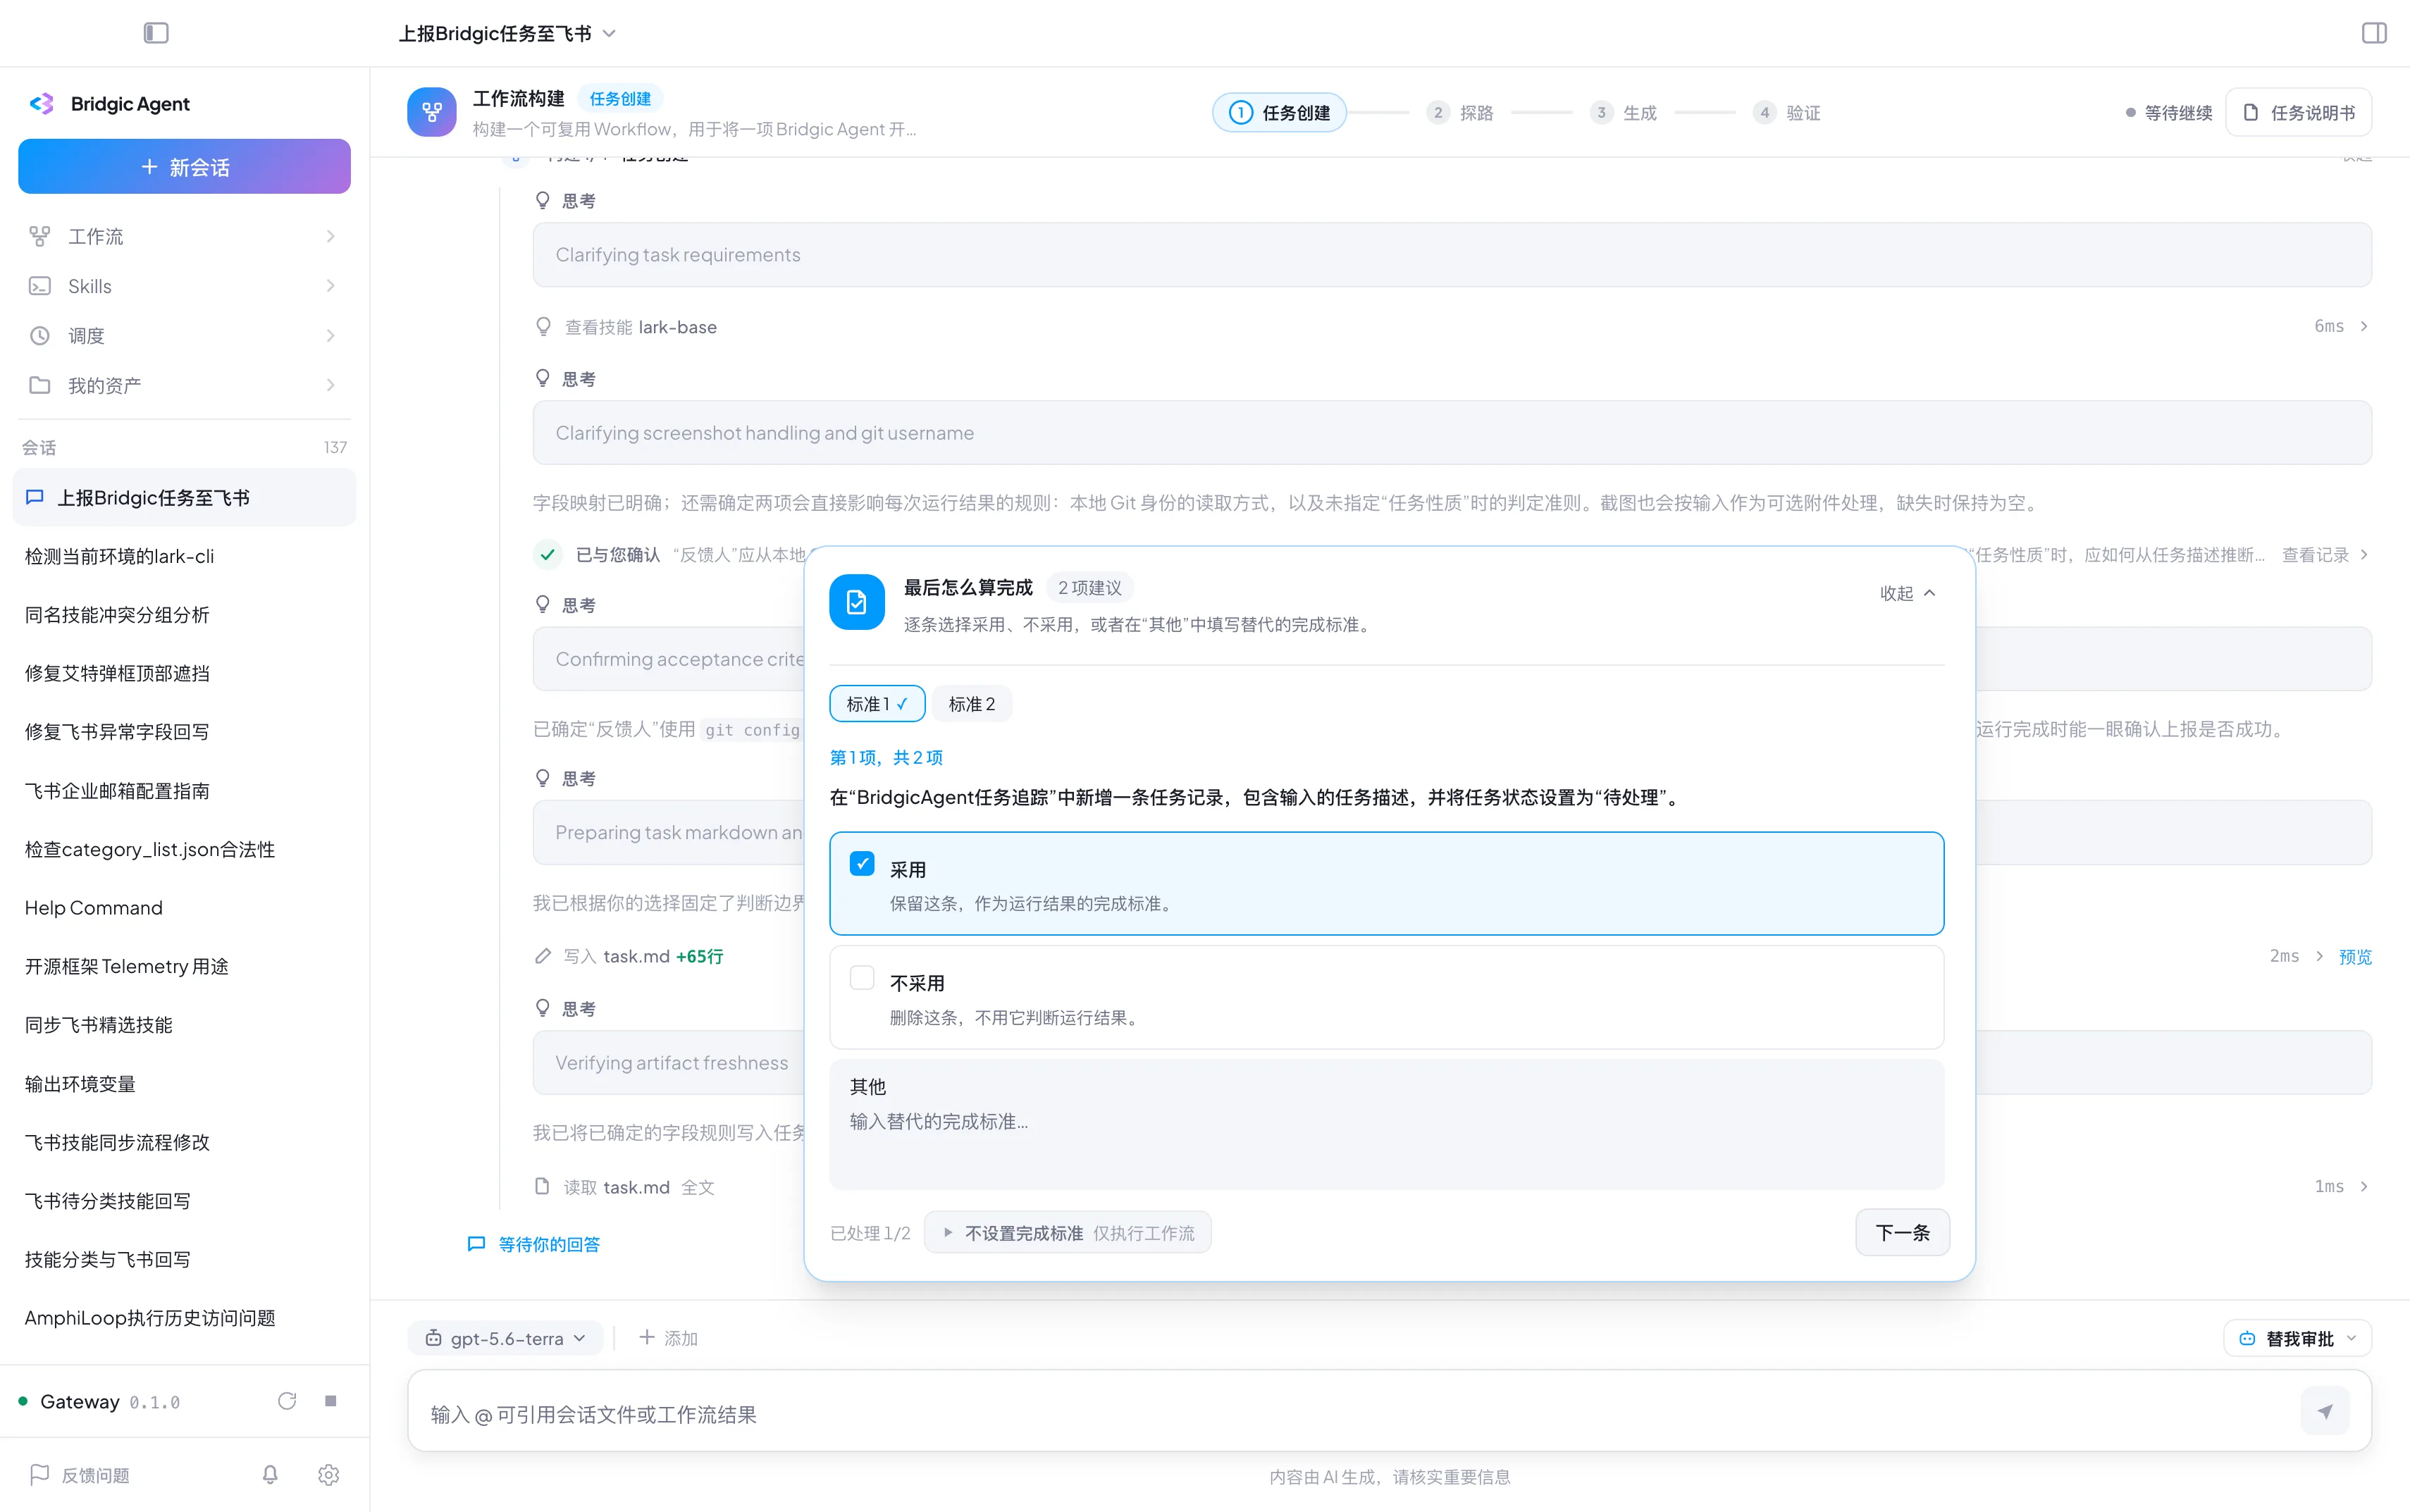Click the 读取 task.md file icon
Screen dimensions: 2410x1512
click(x=543, y=1186)
